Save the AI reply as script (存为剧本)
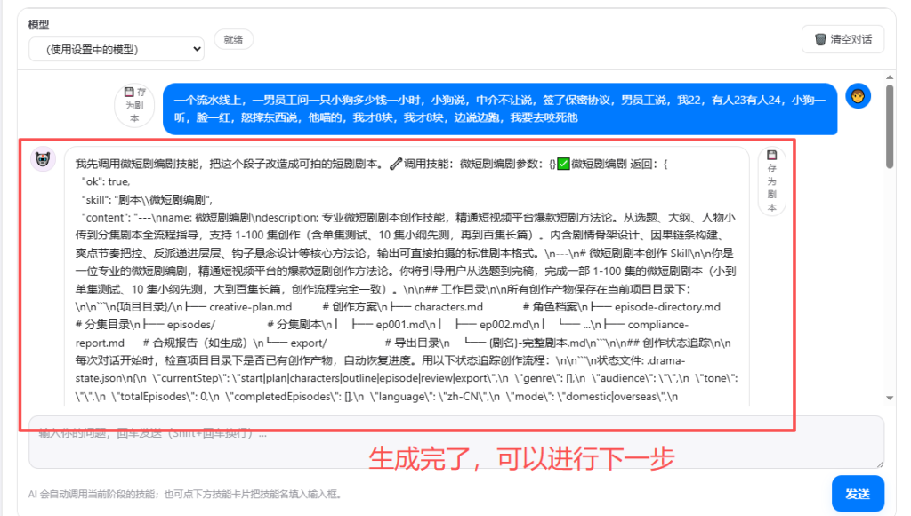This screenshot has height=516, width=911. [x=771, y=181]
